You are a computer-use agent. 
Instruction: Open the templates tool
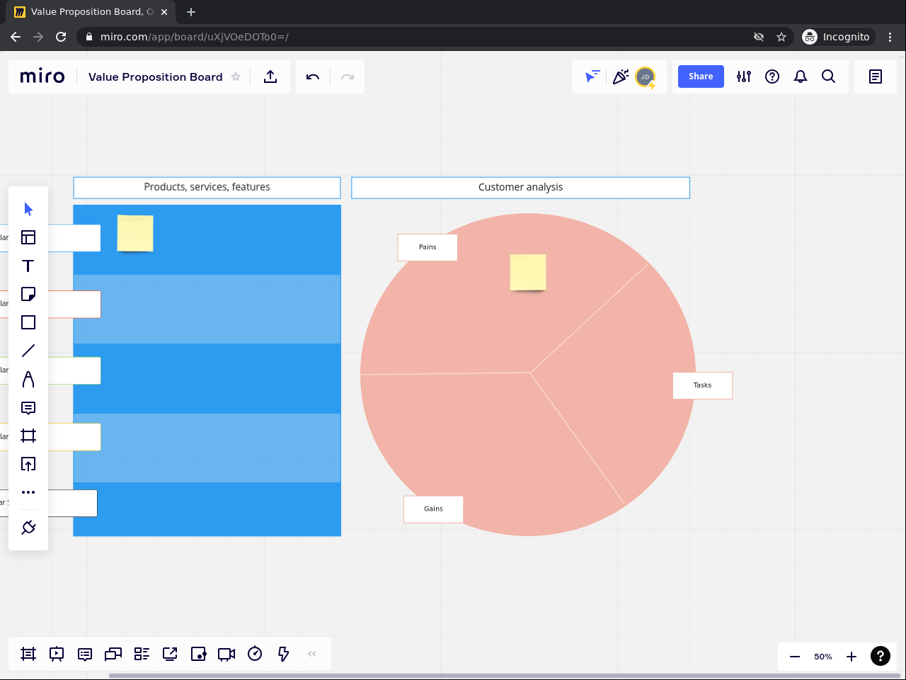coord(28,237)
